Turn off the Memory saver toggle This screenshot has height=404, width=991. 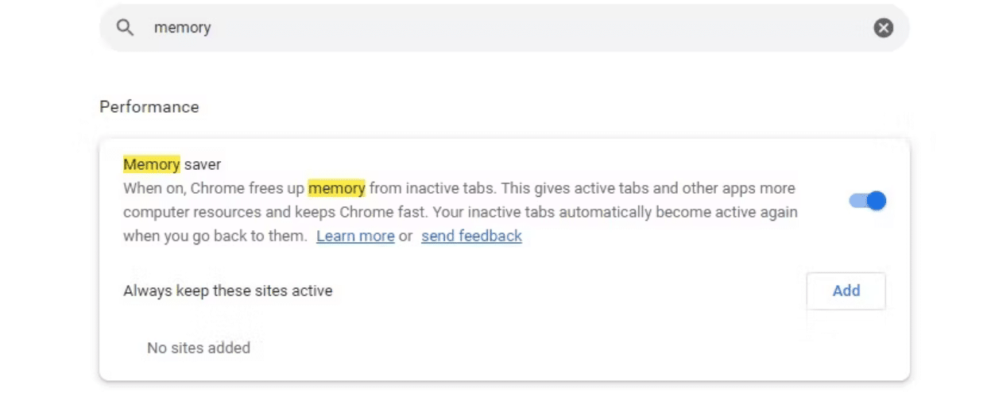tap(867, 201)
